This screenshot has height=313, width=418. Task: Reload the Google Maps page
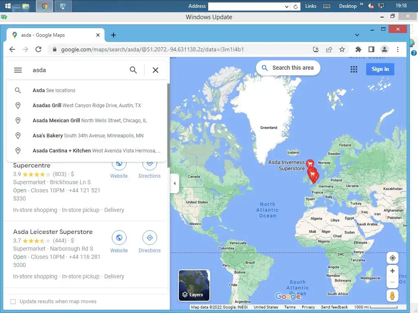pos(38,49)
